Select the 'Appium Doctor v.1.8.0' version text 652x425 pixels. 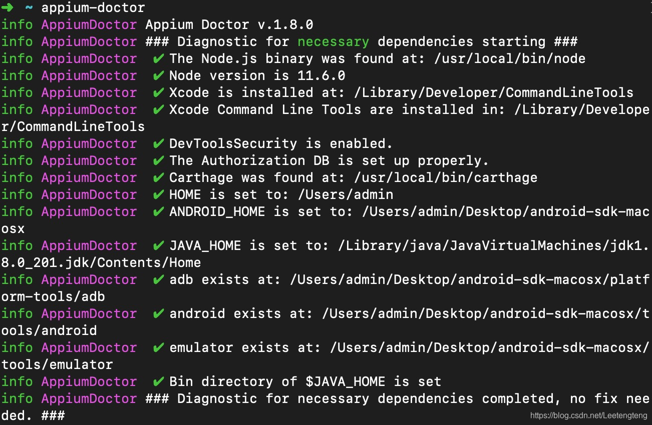[x=229, y=25]
